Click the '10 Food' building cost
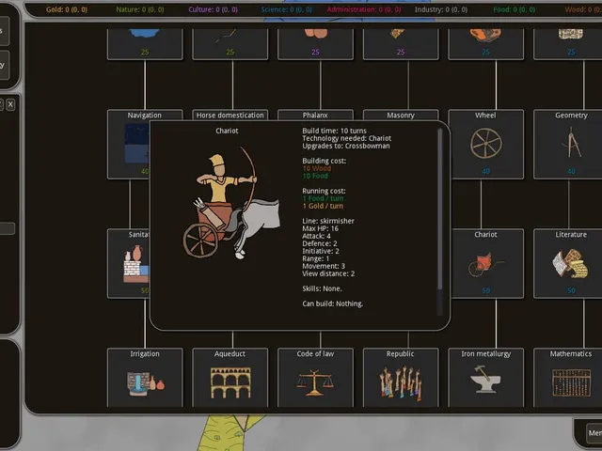602x451 pixels. [x=315, y=176]
